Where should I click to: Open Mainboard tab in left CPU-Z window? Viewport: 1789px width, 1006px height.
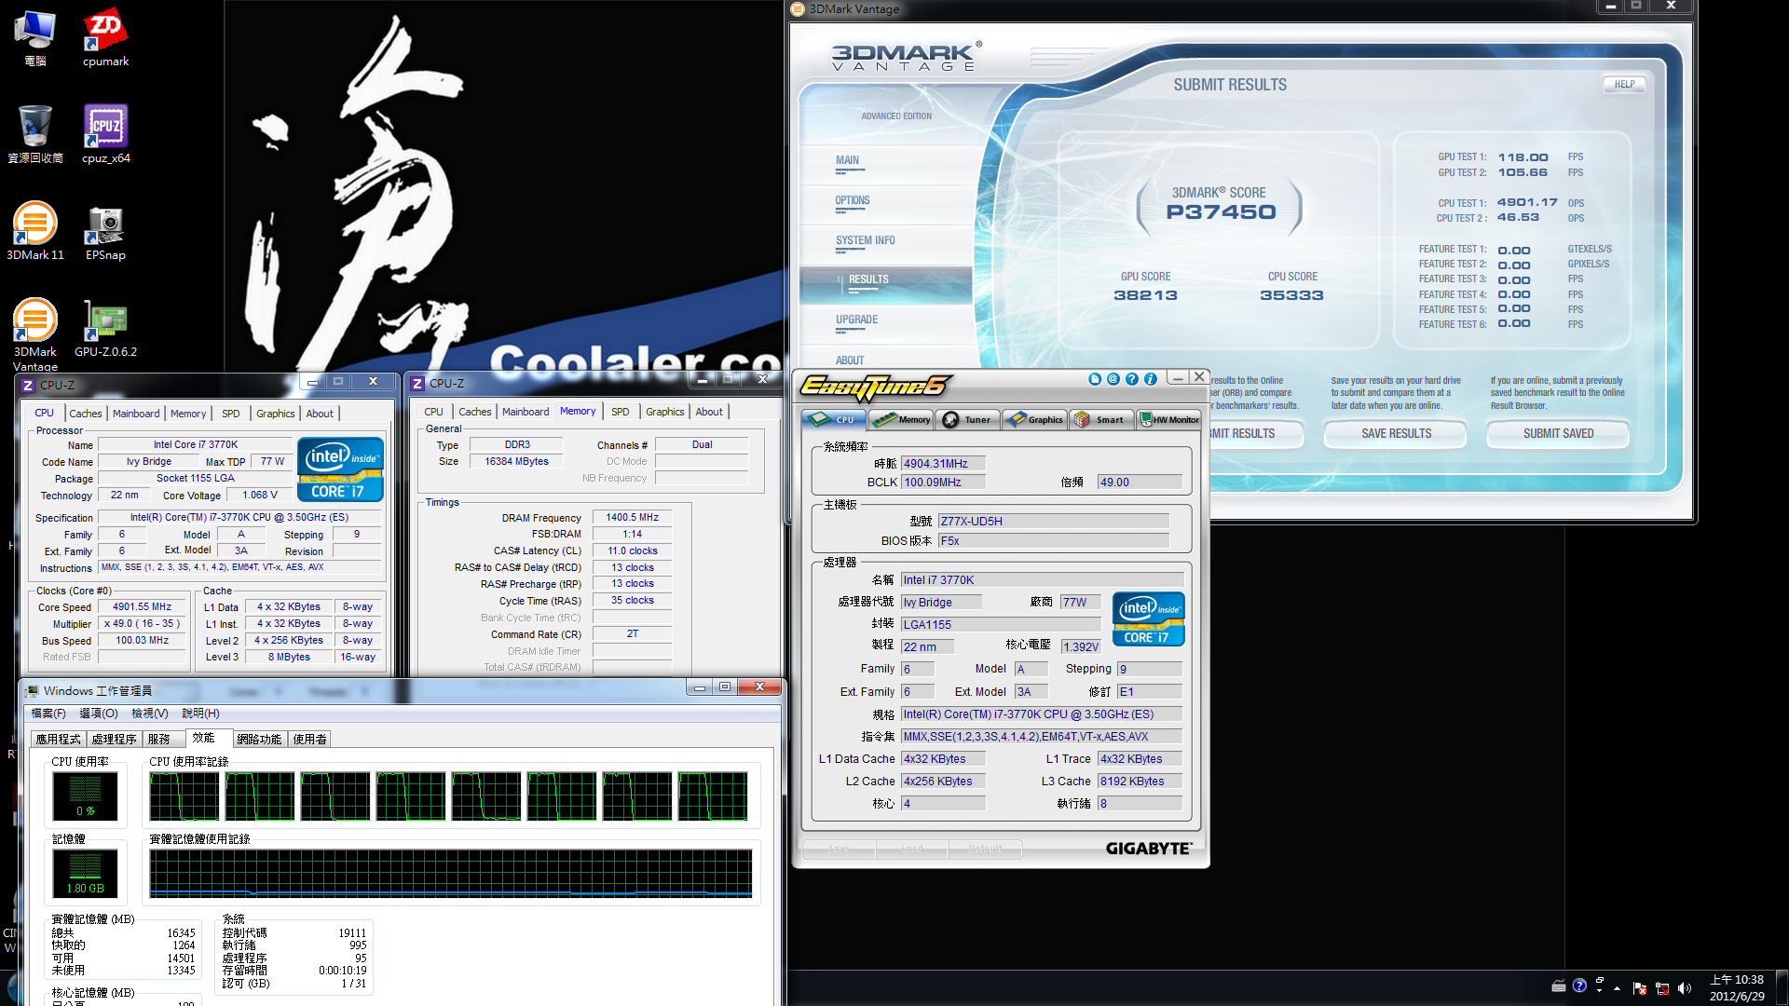point(136,414)
